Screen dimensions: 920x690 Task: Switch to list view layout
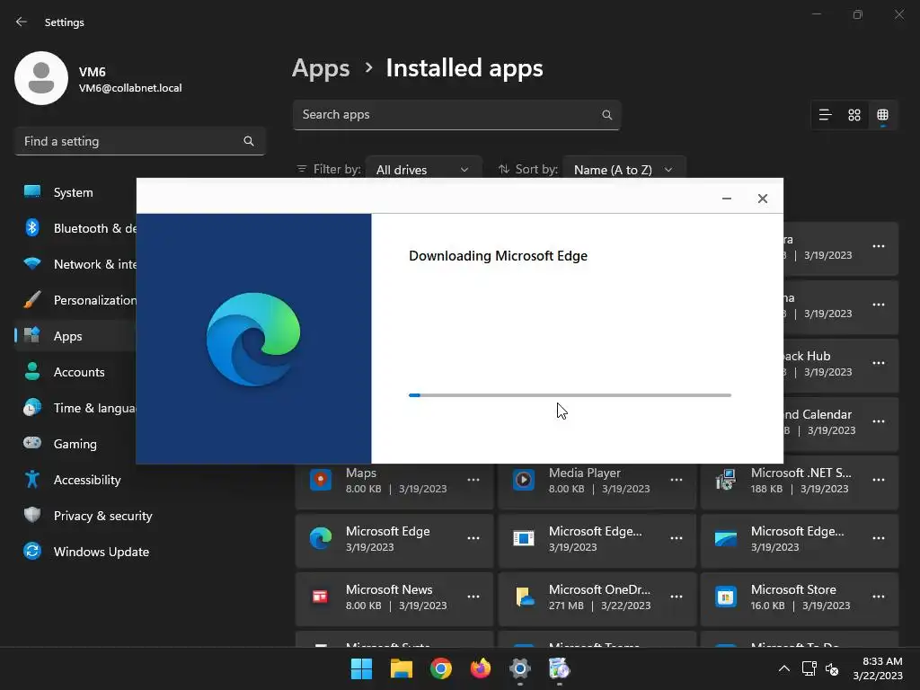point(826,115)
